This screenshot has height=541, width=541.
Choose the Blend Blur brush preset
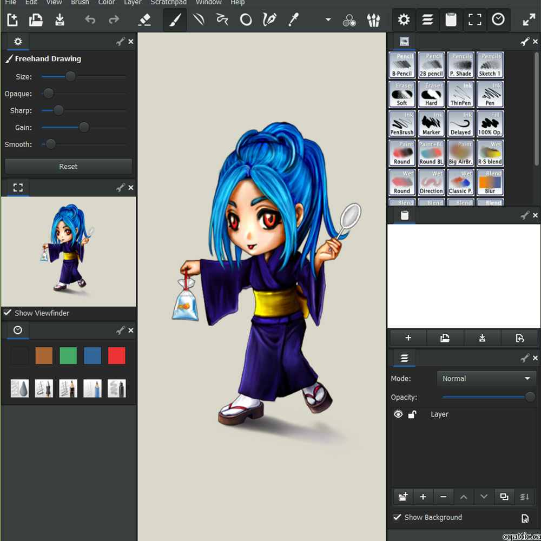490,182
